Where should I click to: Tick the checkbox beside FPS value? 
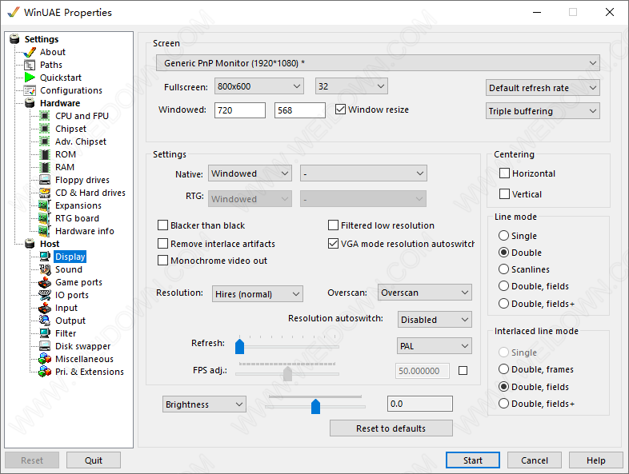[463, 371]
